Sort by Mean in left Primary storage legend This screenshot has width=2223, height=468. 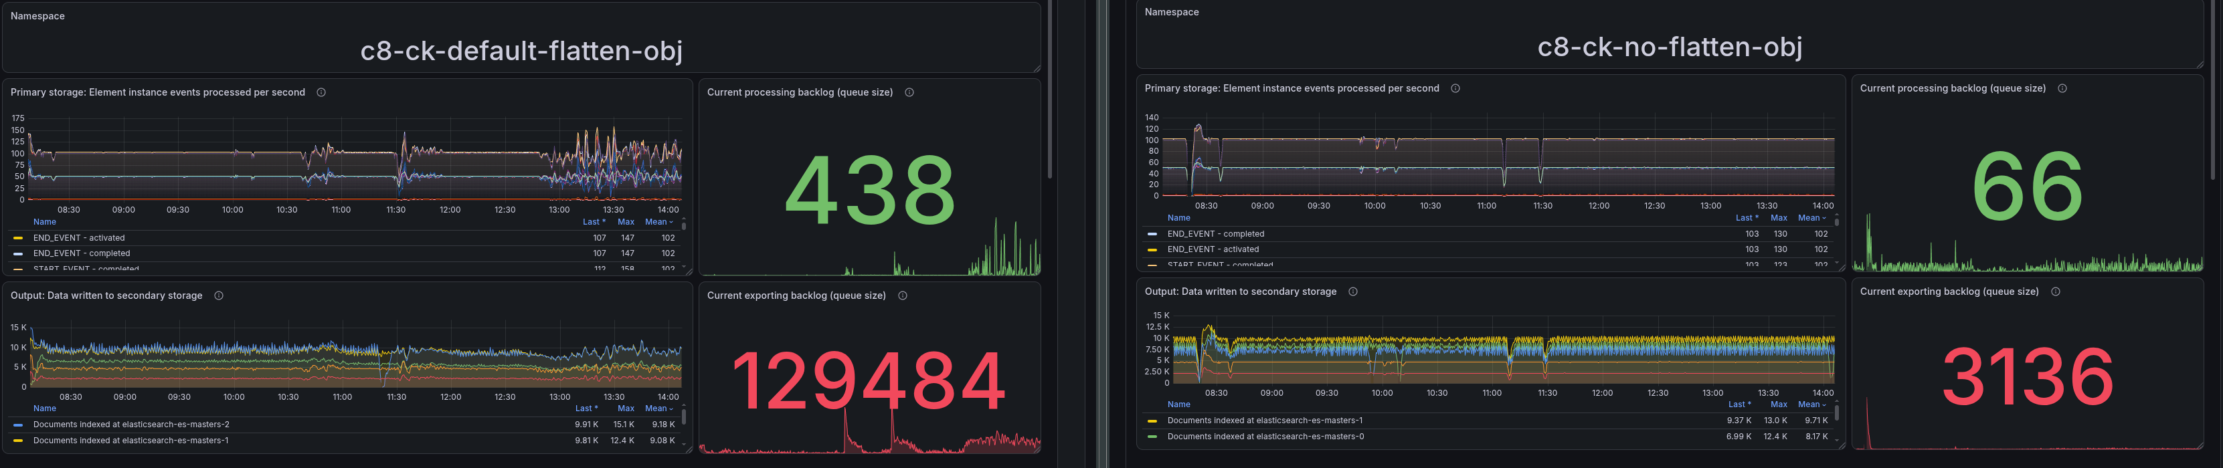[658, 221]
